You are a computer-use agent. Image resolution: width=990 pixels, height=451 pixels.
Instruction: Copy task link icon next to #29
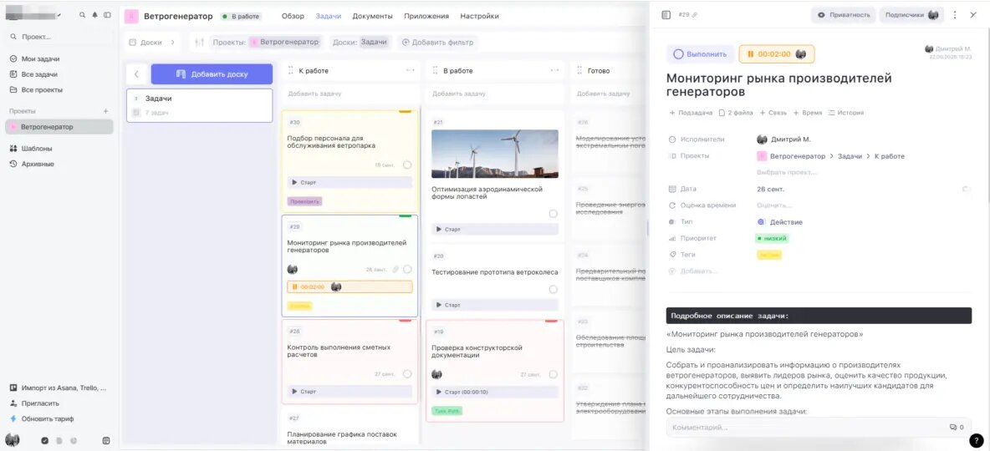[x=695, y=14]
